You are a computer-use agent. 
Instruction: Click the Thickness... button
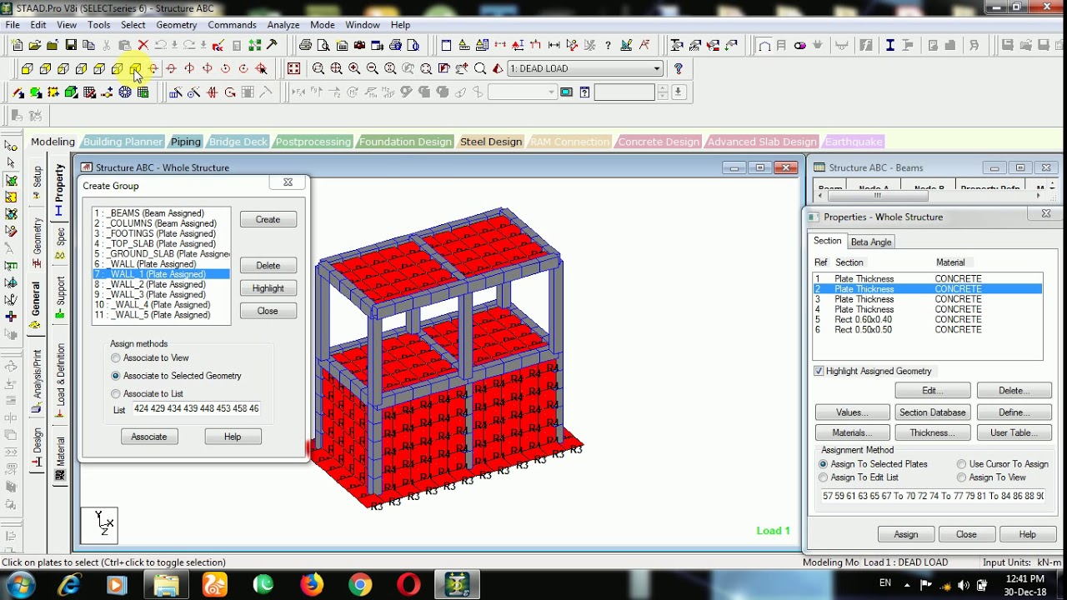(x=932, y=432)
